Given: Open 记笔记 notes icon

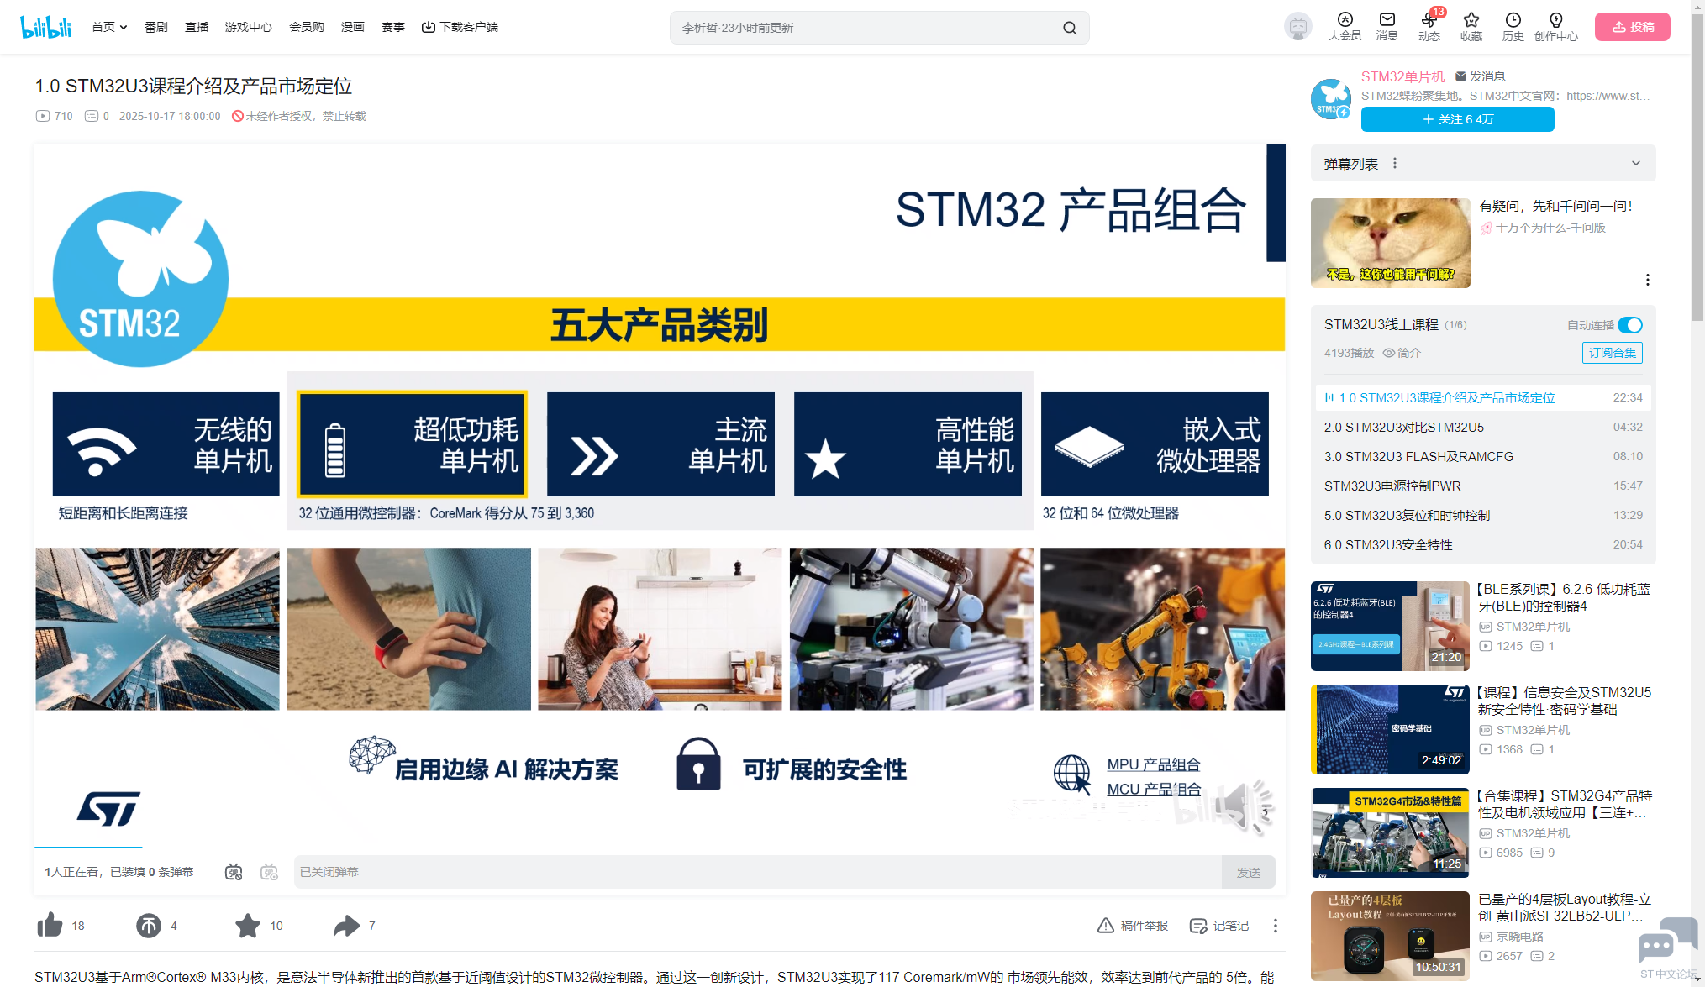Looking at the screenshot, I should (1198, 925).
